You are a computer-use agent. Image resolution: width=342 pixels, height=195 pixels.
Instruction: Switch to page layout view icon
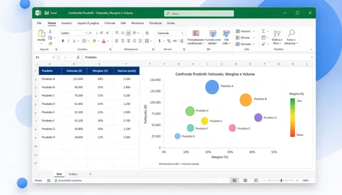coord(245,180)
